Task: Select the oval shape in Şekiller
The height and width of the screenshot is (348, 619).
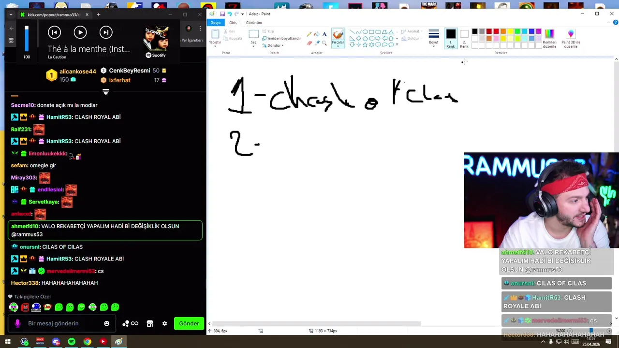Action: [x=365, y=32]
